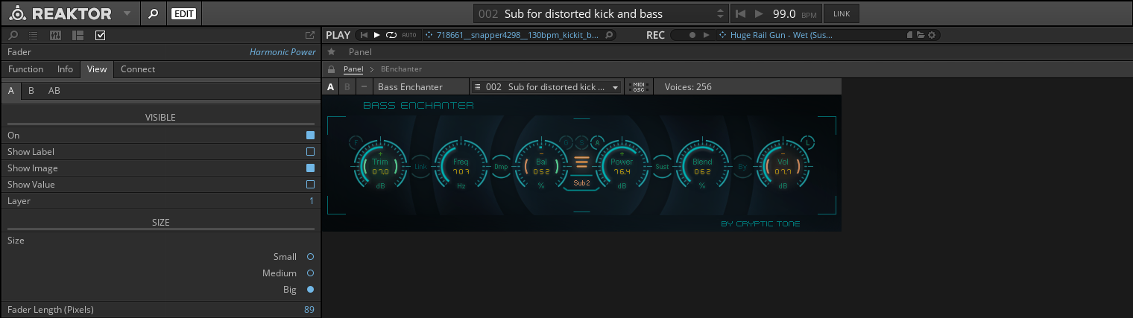
Task: Open the browser search magnifier in the top bar
Action: pyautogui.click(x=153, y=13)
